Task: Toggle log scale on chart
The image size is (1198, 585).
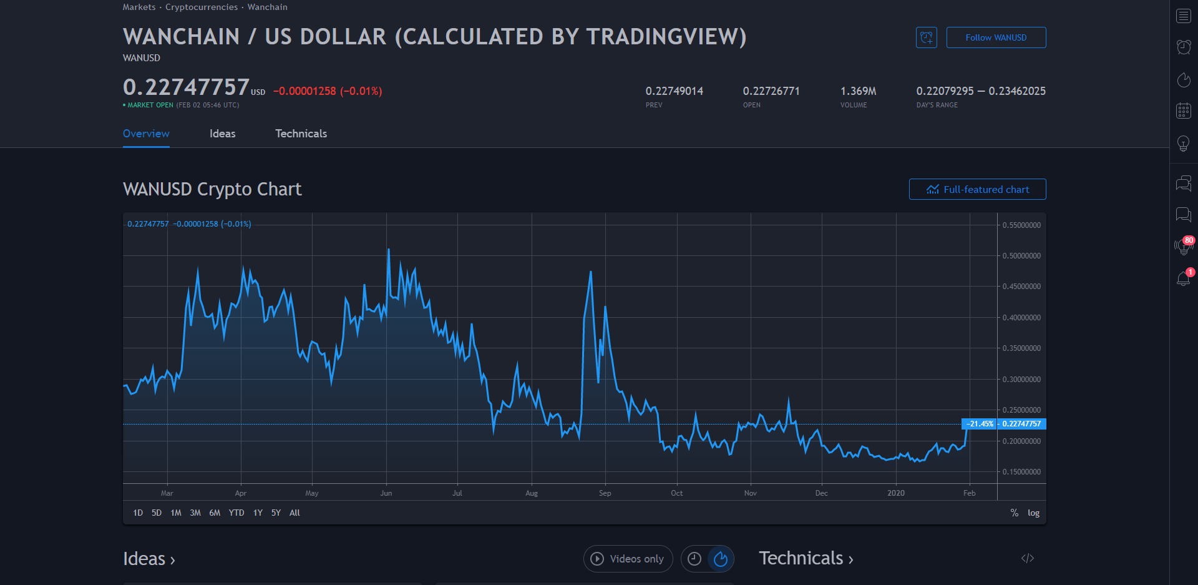Action: tap(1033, 513)
